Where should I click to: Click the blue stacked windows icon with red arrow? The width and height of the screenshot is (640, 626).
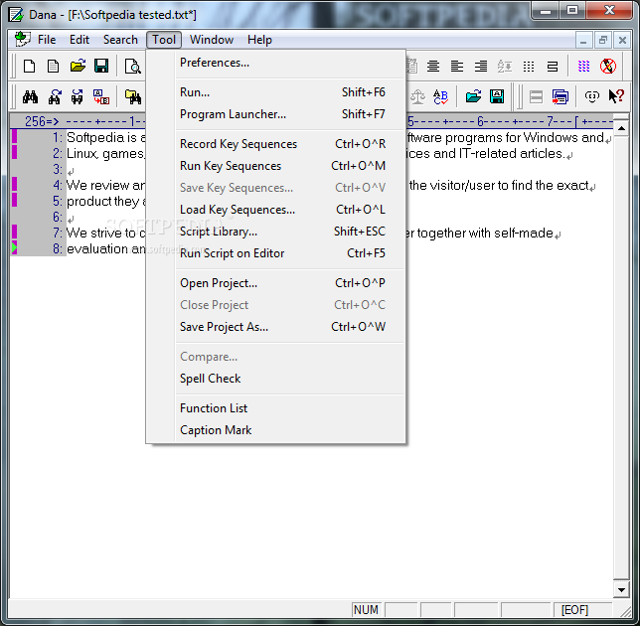(x=560, y=96)
